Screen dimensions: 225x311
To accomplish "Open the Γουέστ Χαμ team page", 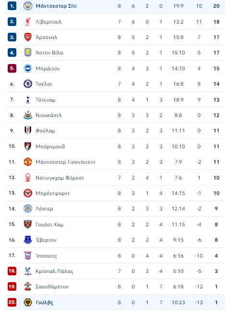I will (50, 224).
